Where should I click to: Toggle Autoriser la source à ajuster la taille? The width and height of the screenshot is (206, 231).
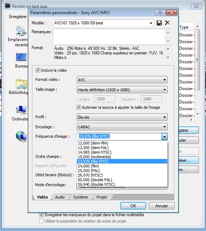[x=79, y=107]
